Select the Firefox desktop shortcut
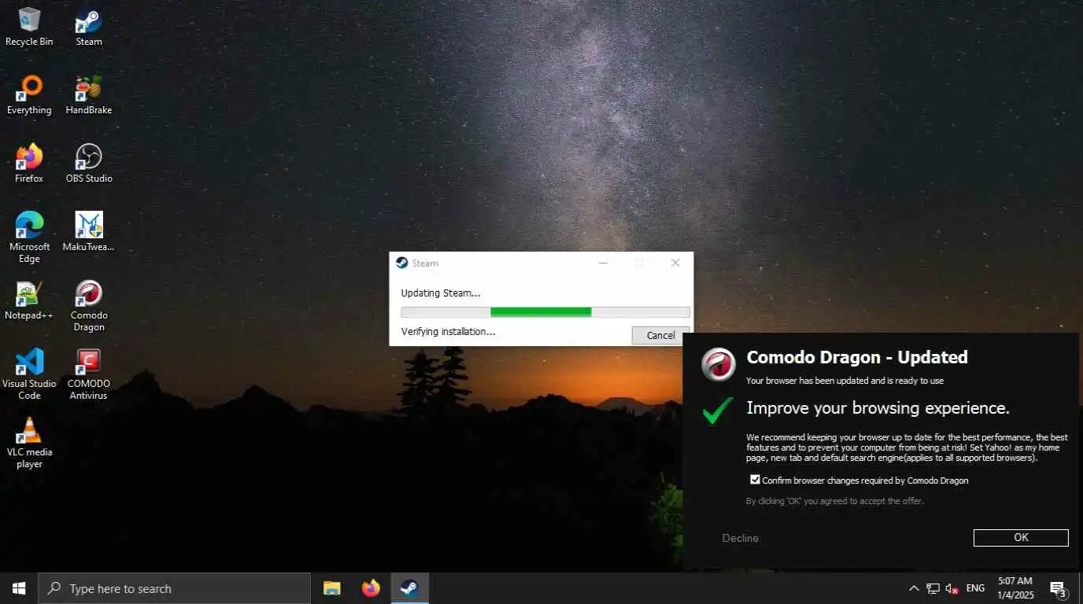The image size is (1083, 604). (x=29, y=164)
